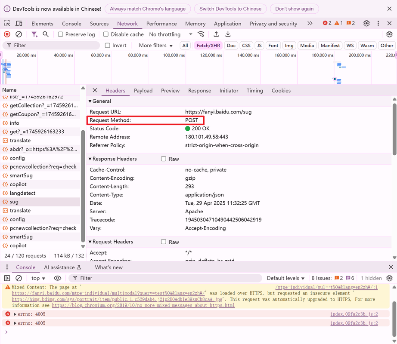Close the request details pane
The height and width of the screenshot is (344, 397).
(x=95, y=90)
